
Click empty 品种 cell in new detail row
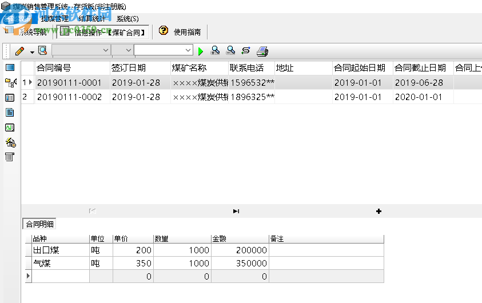pyautogui.click(x=61, y=276)
